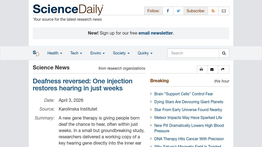The image size is (262, 147).
Task: Open ScienceDaily Facebook page icon
Action: tap(168, 11)
